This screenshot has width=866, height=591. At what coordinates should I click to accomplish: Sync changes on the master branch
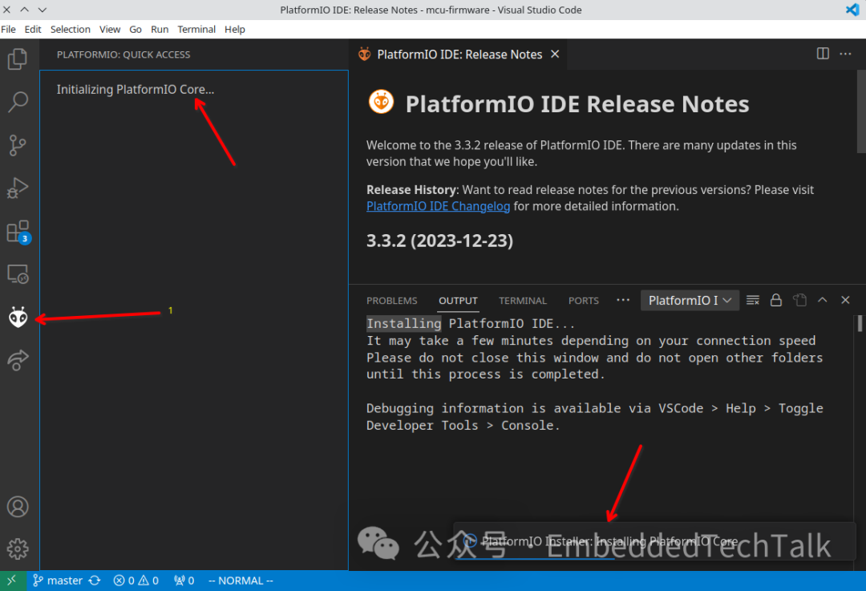95,580
